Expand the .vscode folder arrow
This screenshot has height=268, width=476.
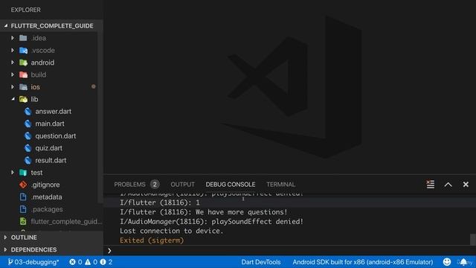tap(13, 50)
